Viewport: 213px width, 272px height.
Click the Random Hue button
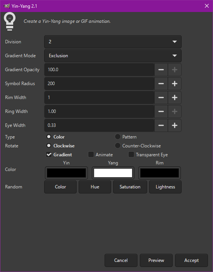[95, 187]
